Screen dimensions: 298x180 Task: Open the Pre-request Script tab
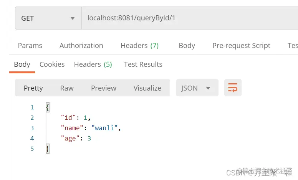tap(242, 46)
